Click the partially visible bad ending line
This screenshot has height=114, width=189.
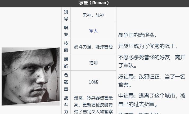tap(139, 113)
